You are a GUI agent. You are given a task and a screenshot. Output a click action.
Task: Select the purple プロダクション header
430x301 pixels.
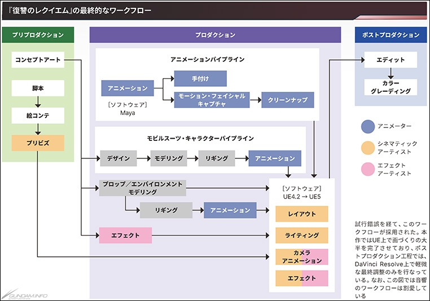coord(215,35)
